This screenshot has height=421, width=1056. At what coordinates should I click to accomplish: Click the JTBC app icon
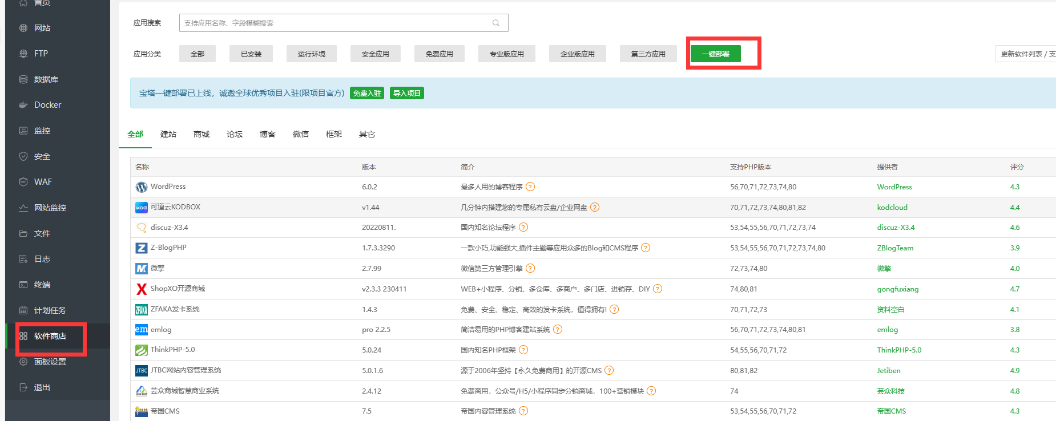[x=142, y=371]
